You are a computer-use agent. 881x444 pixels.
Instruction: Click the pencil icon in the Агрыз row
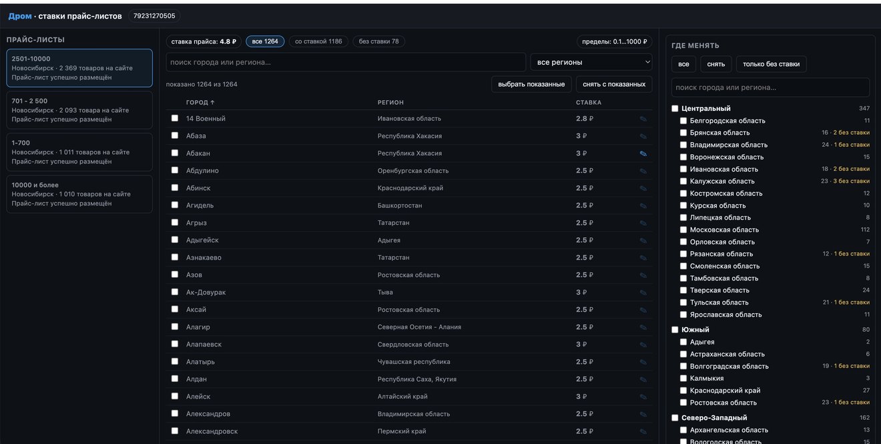[x=643, y=223]
